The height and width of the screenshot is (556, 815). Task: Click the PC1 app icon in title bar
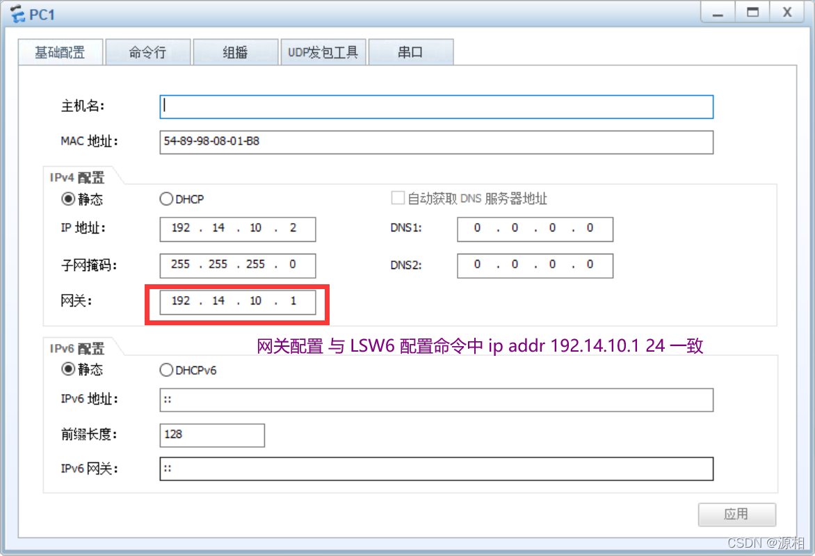pos(17,13)
